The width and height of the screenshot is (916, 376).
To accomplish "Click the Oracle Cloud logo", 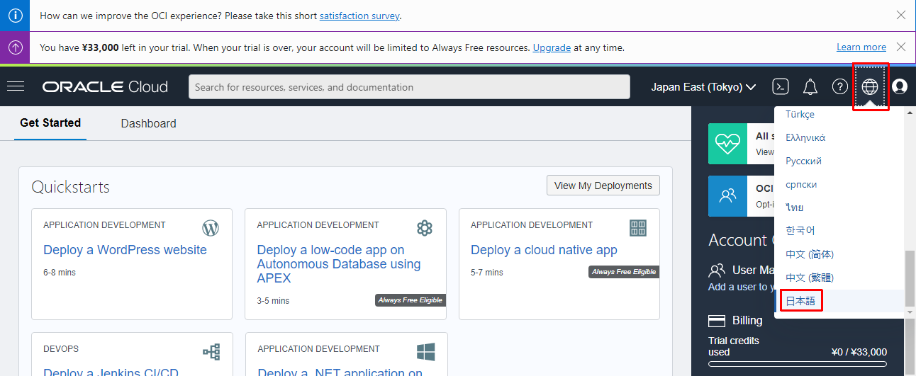I will (105, 87).
